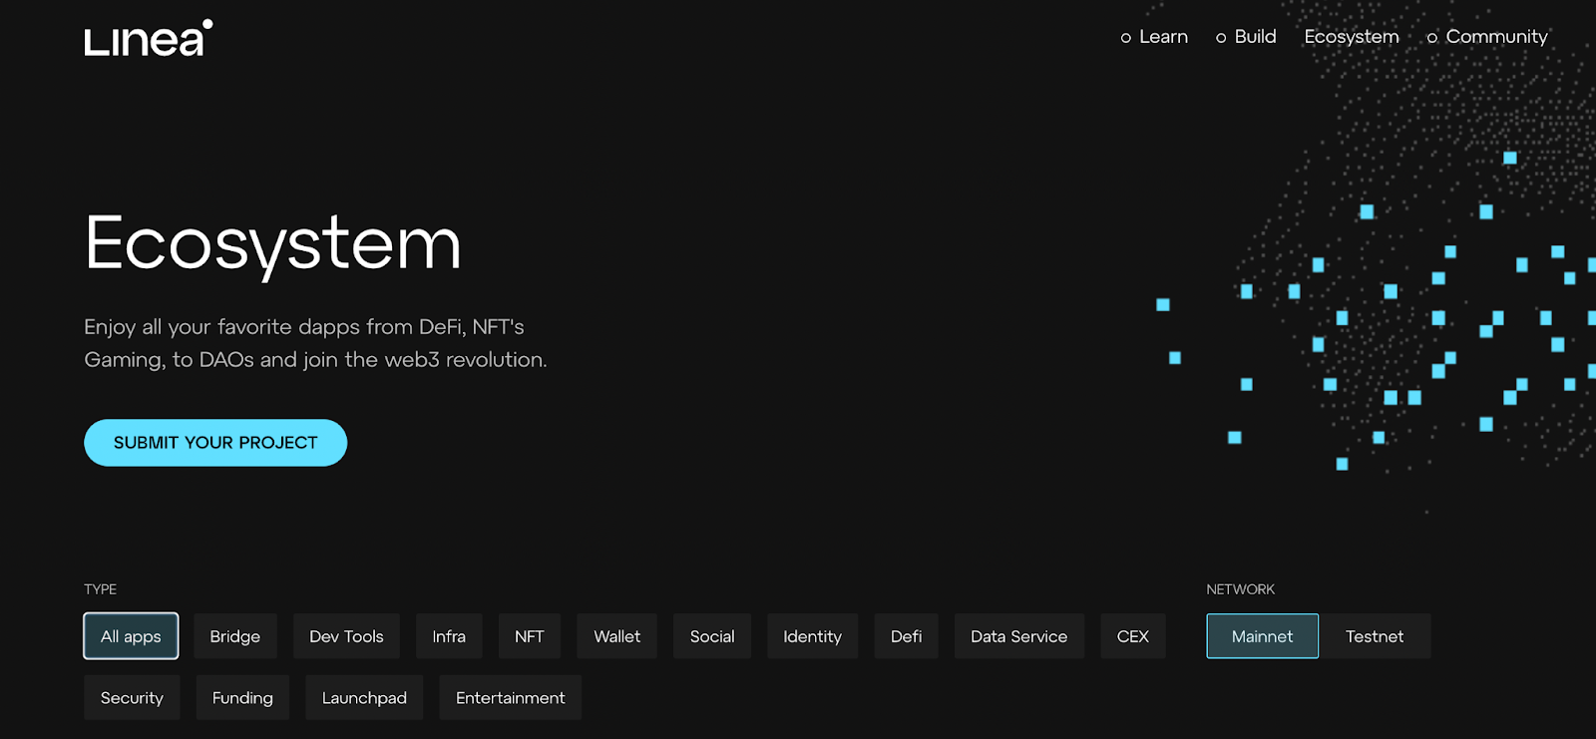1596x739 pixels.
Task: Filter by Dev Tools
Action: (346, 636)
